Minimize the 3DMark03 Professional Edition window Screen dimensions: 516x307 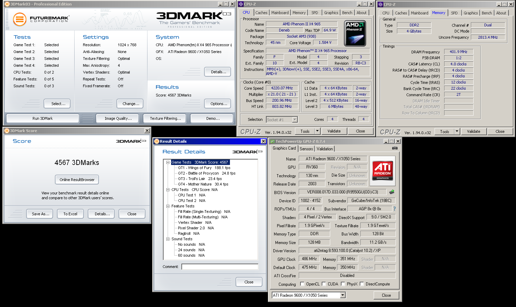(x=220, y=4)
